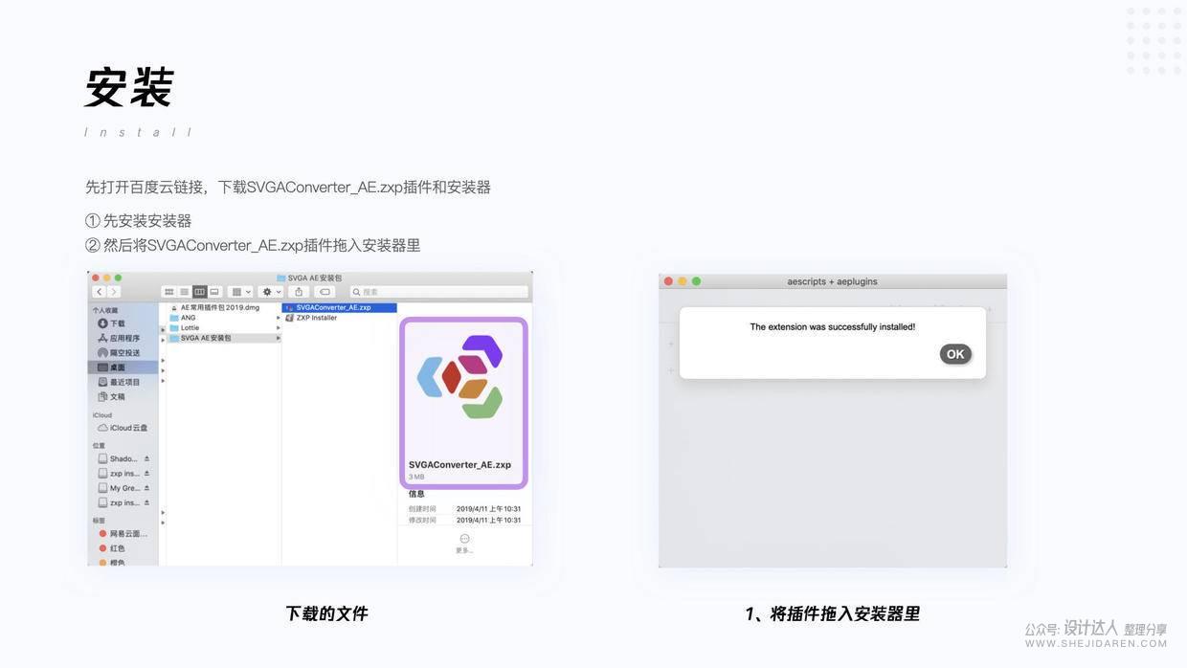Close the Finder window
1187x668 pixels.
click(95, 278)
